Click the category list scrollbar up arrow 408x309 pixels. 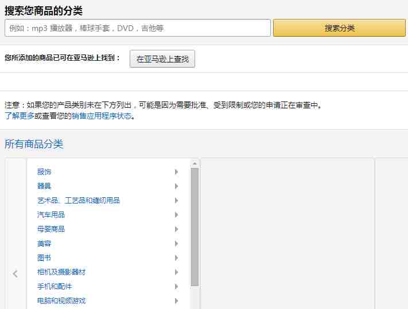point(195,163)
